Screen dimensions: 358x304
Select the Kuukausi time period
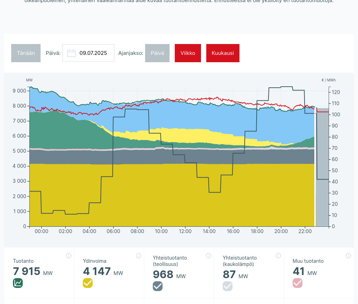click(223, 53)
